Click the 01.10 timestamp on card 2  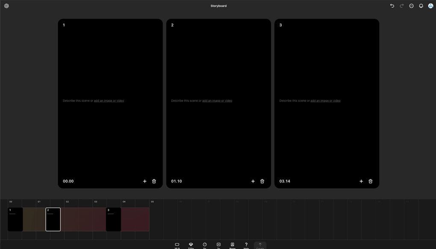click(176, 181)
